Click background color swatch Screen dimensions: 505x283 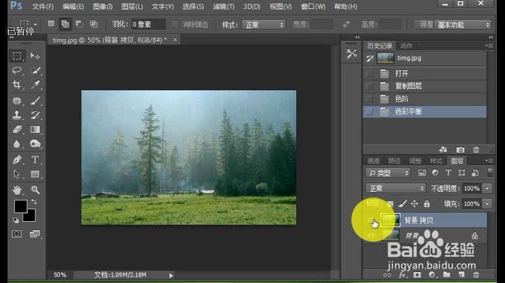click(x=31, y=217)
